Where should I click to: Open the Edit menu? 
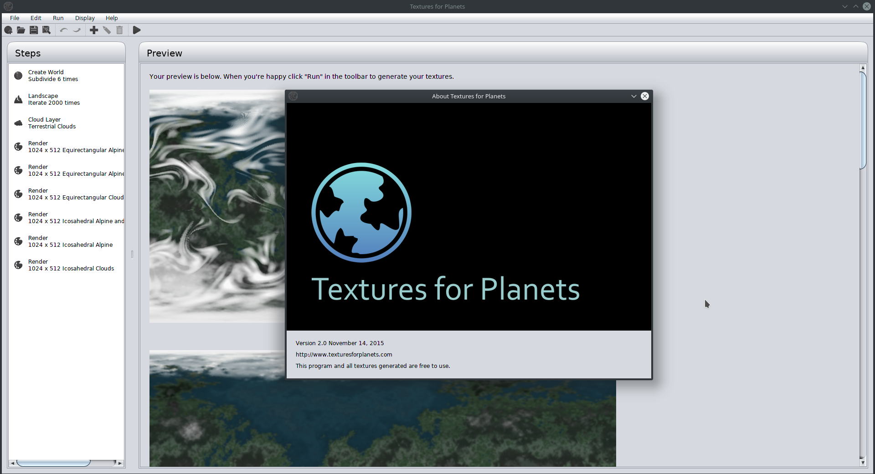pos(36,18)
